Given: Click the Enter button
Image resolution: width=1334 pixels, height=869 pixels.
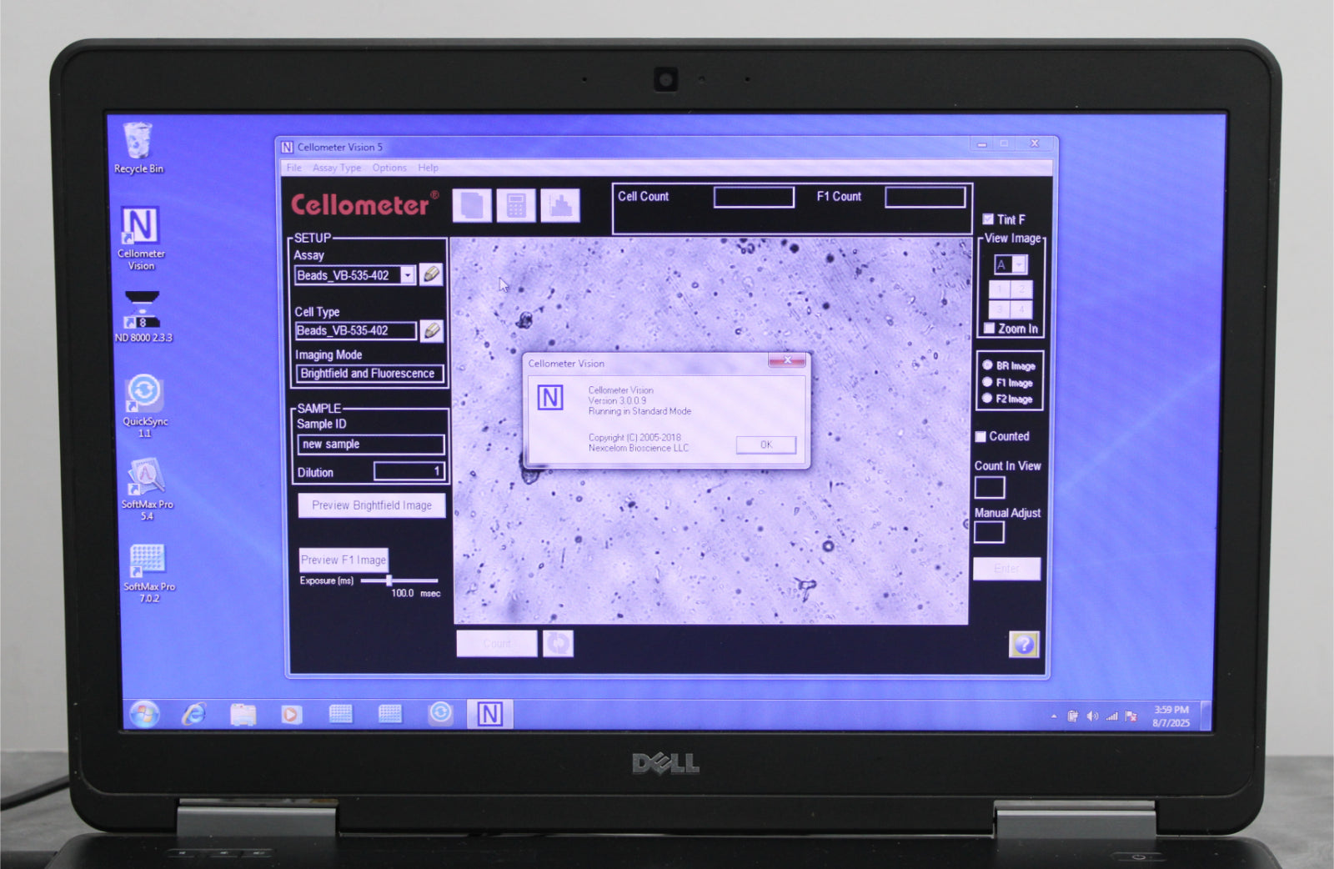Looking at the screenshot, I should pyautogui.click(x=1007, y=569).
